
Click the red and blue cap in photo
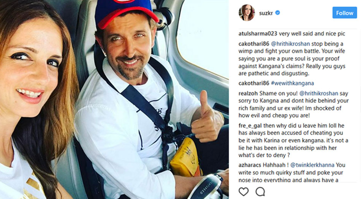[125, 12]
